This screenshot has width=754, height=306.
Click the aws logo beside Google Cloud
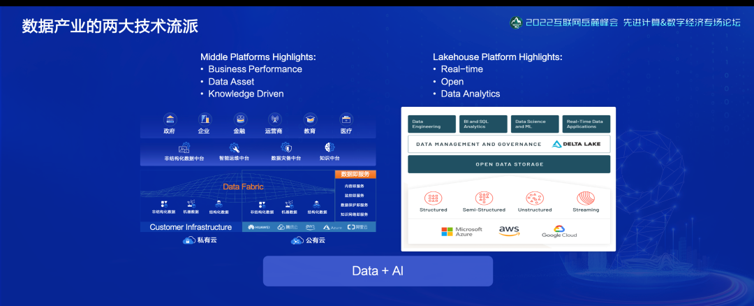pos(509,231)
